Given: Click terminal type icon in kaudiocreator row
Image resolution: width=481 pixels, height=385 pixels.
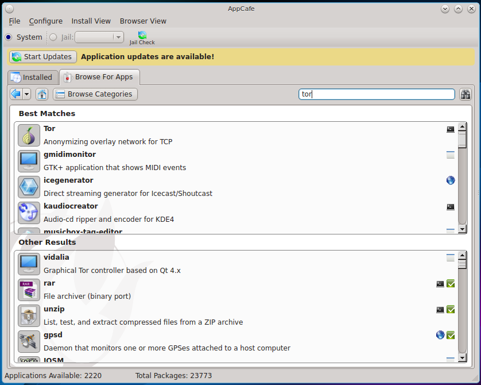Looking at the screenshot, I should pos(451,207).
